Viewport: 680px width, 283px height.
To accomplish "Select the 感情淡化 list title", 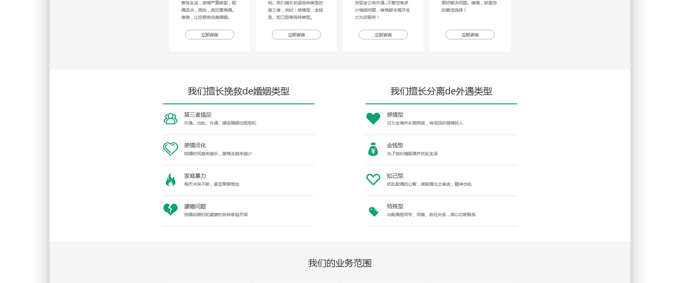I will click(195, 145).
